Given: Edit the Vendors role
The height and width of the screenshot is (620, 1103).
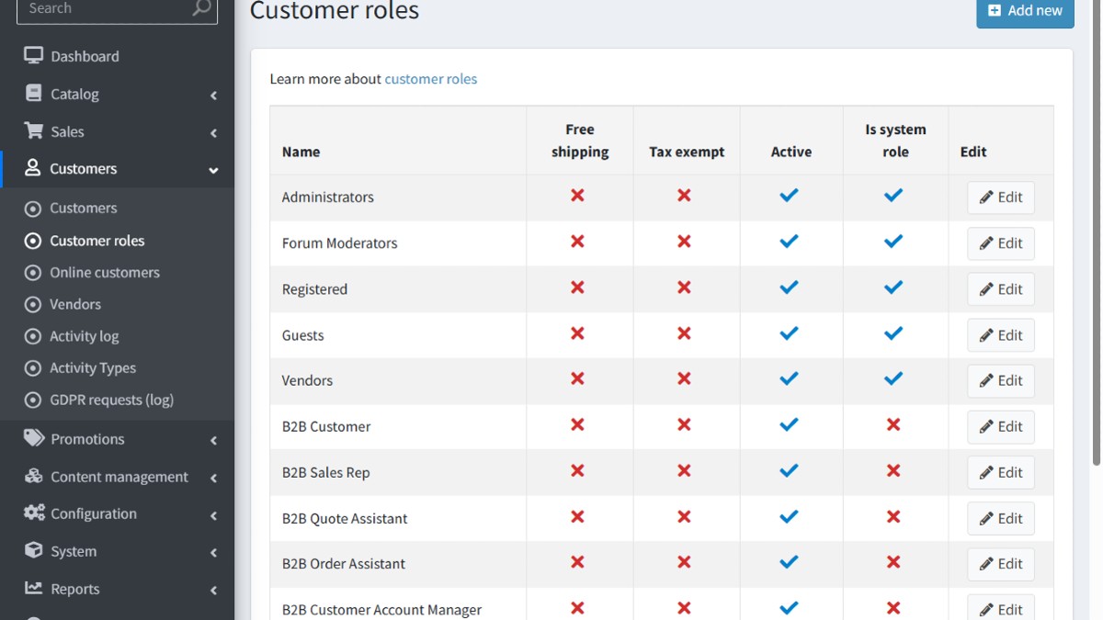Looking at the screenshot, I should pyautogui.click(x=1001, y=380).
